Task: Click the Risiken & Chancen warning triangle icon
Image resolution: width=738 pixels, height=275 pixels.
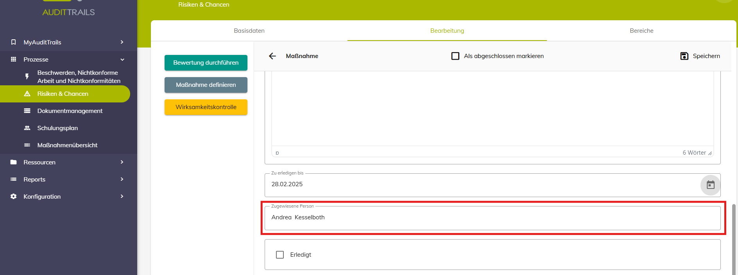Action: tap(27, 93)
